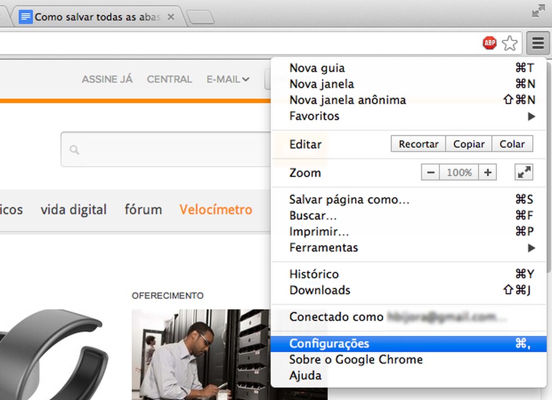
Task: Click the fullscreen icon next to Zoom
Action: tap(523, 173)
